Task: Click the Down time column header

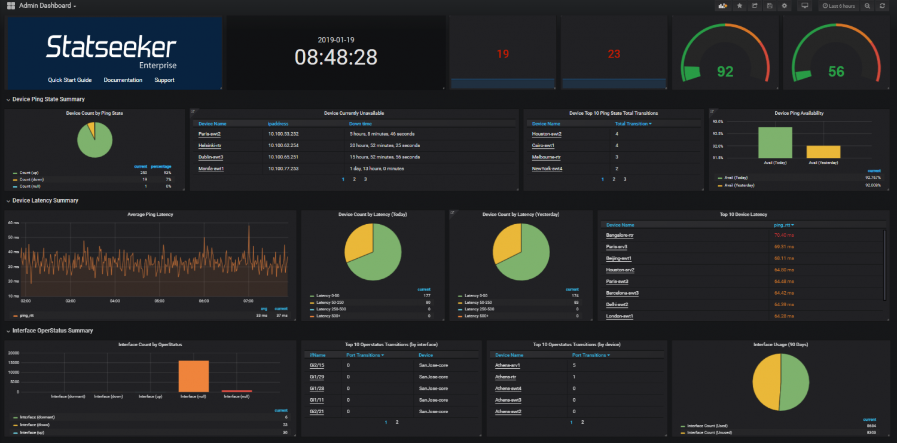Action: tap(361, 124)
